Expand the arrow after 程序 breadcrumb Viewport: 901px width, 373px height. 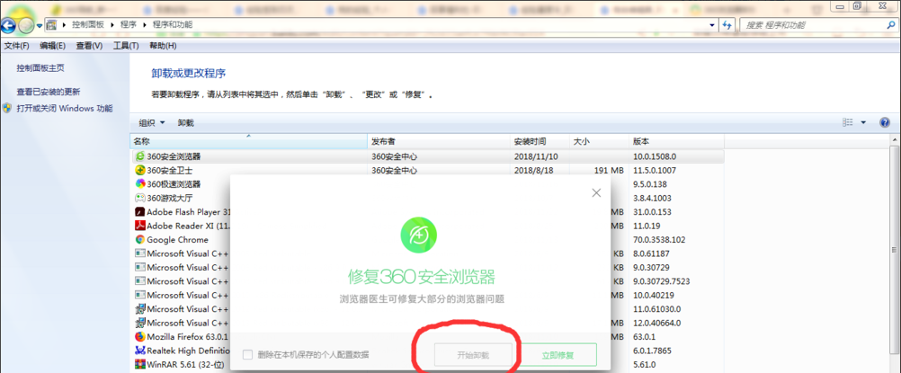click(146, 25)
